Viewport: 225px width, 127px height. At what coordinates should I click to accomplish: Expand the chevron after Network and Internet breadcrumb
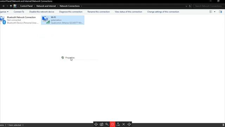pos(58,6)
